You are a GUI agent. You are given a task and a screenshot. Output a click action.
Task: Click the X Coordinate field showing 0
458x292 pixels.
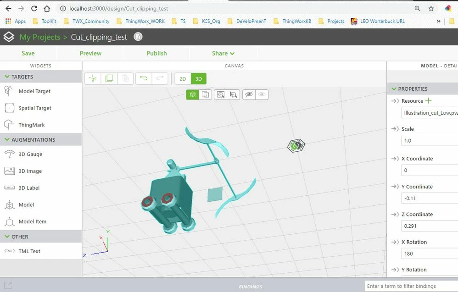430,171
